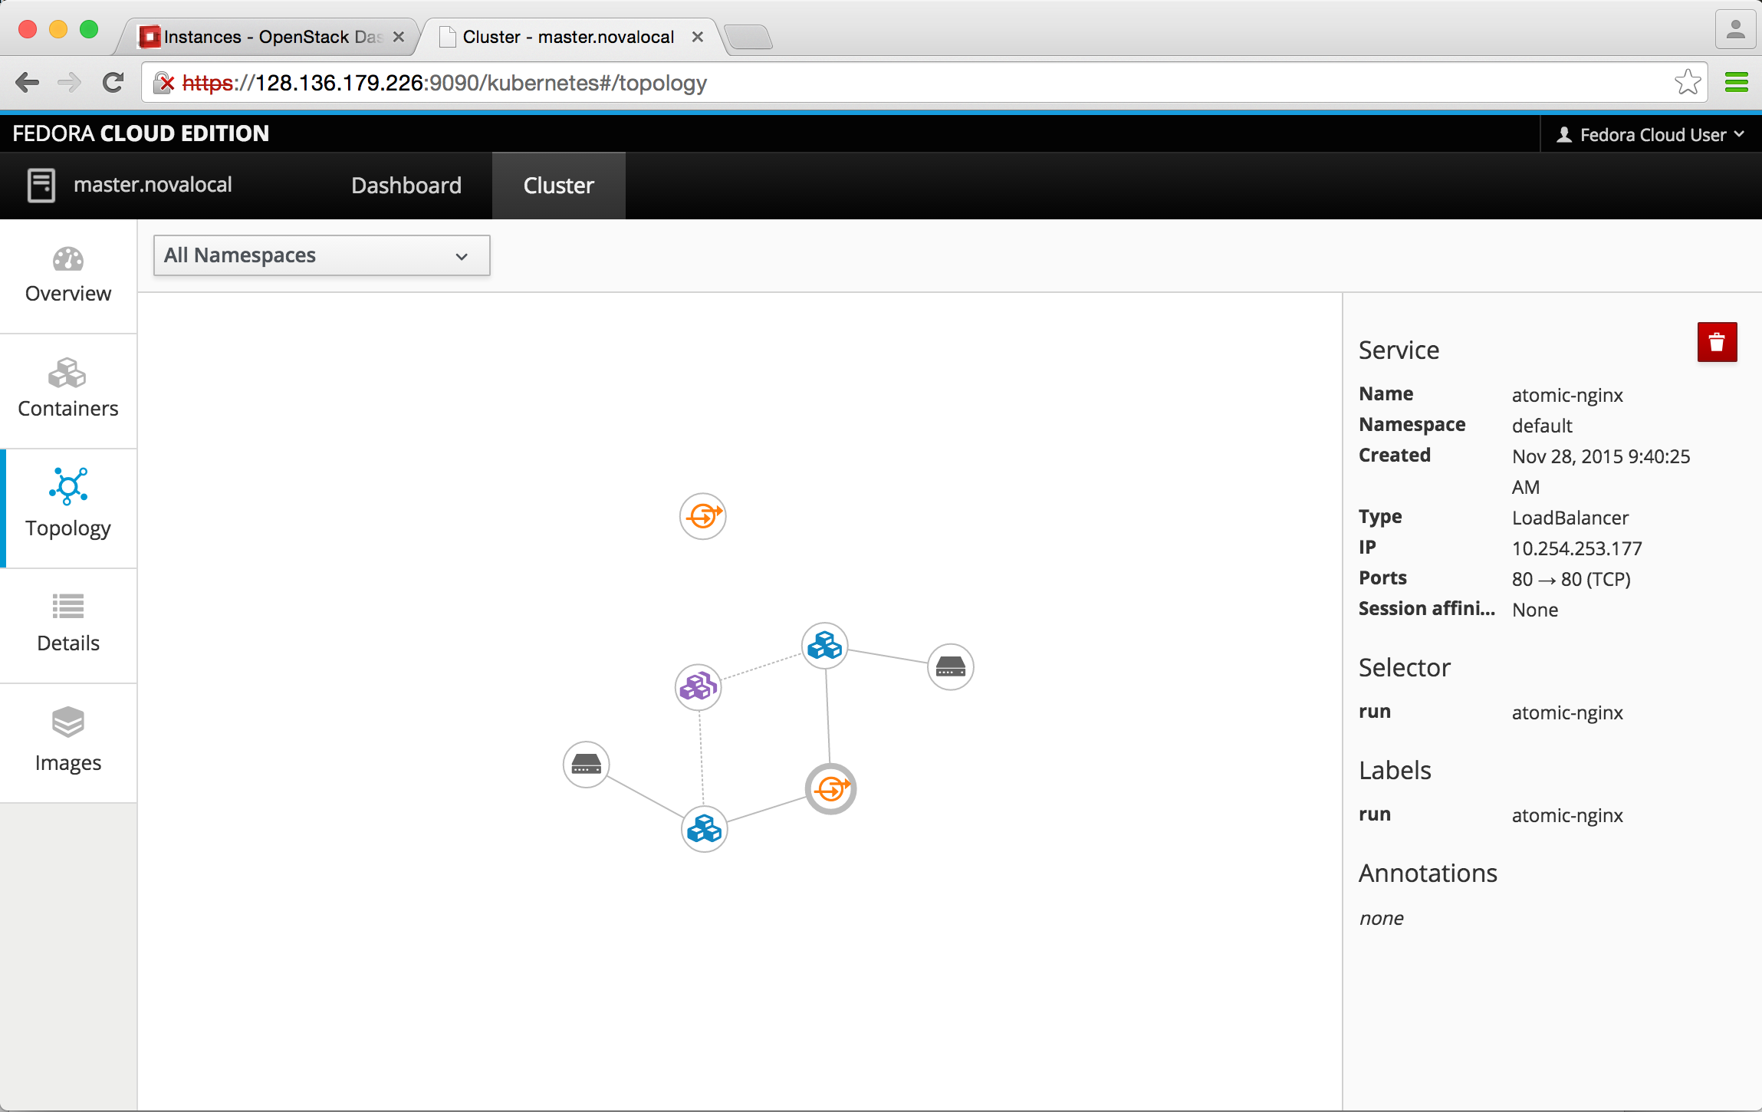
Task: Click the Chrome profile avatar button
Action: tap(1735, 30)
